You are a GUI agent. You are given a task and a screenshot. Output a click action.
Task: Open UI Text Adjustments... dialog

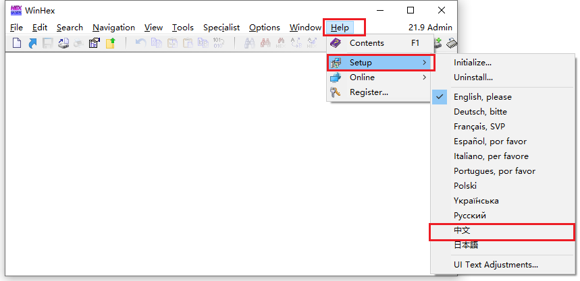tap(504, 264)
